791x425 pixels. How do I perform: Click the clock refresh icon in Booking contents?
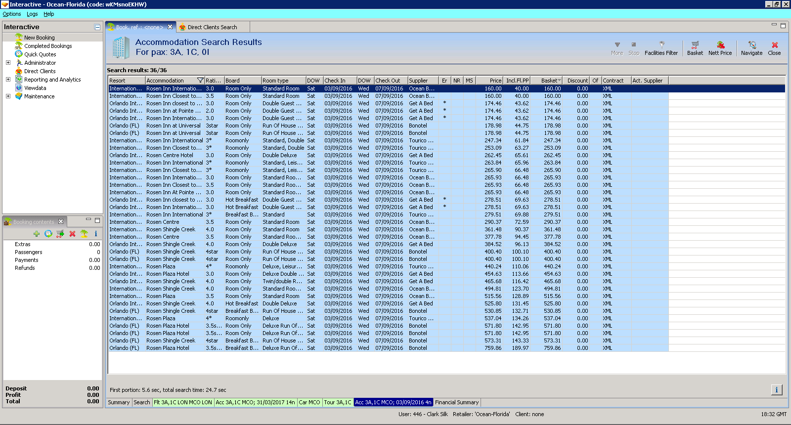click(x=48, y=234)
